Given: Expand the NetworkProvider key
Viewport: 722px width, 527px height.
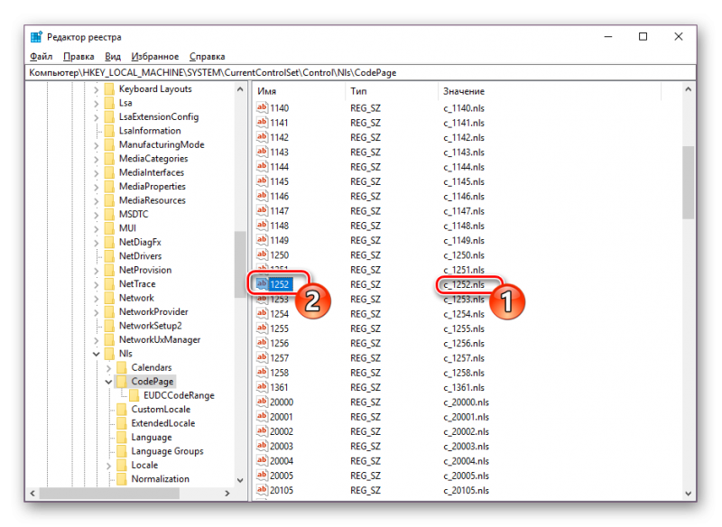Looking at the screenshot, I should point(97,312).
